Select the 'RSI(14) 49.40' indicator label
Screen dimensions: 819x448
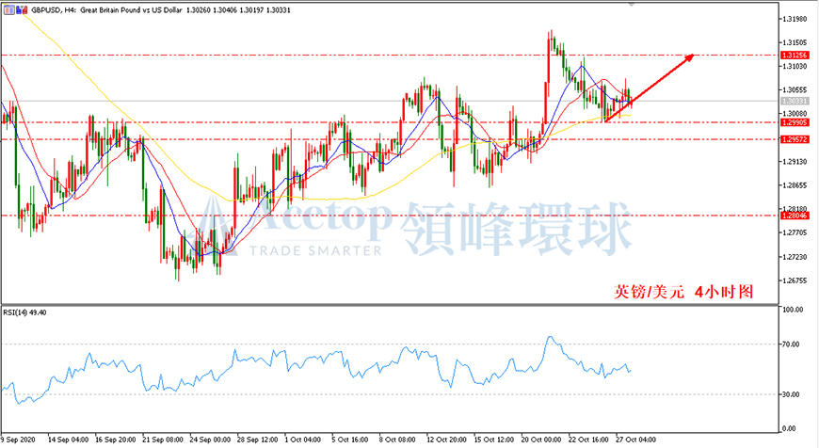tap(24, 312)
